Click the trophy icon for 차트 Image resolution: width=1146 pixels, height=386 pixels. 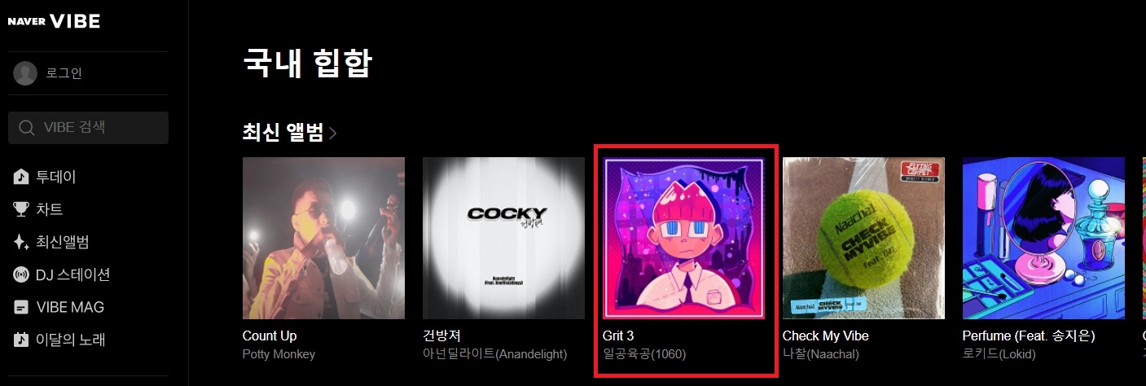pyautogui.click(x=21, y=209)
